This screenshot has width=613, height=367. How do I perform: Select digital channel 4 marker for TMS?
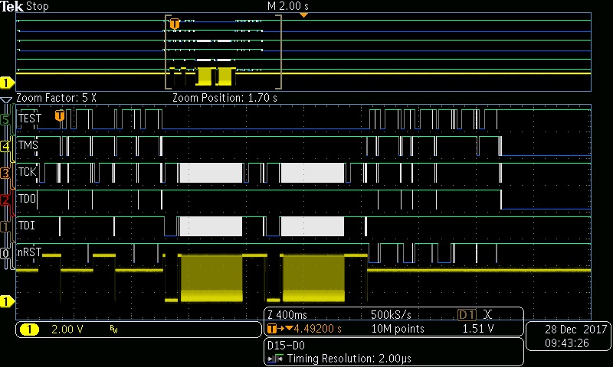(x=6, y=146)
